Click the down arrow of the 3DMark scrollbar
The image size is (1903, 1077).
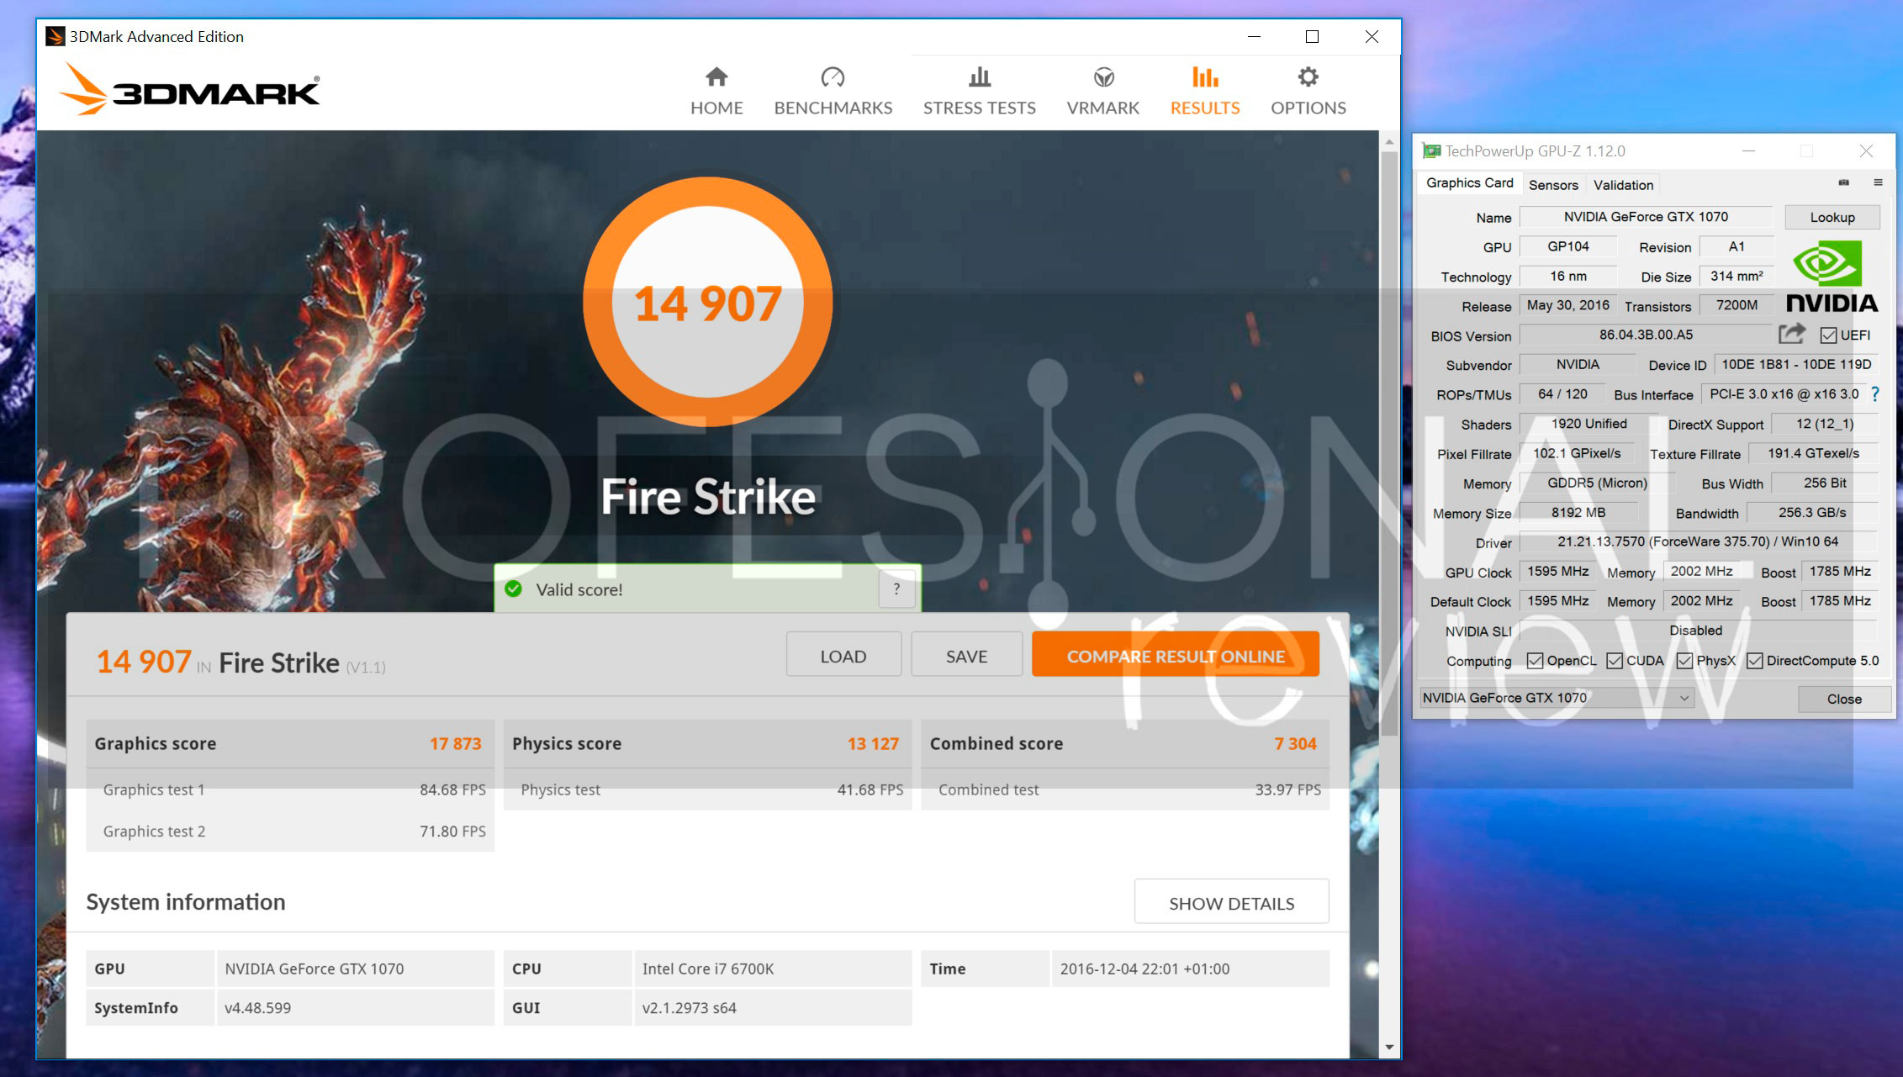coord(1389,1048)
